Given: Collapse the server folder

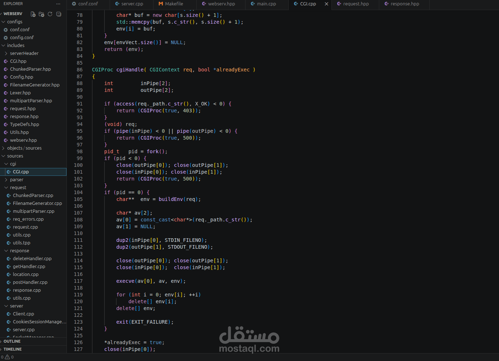Looking at the screenshot, I should 17,306.
